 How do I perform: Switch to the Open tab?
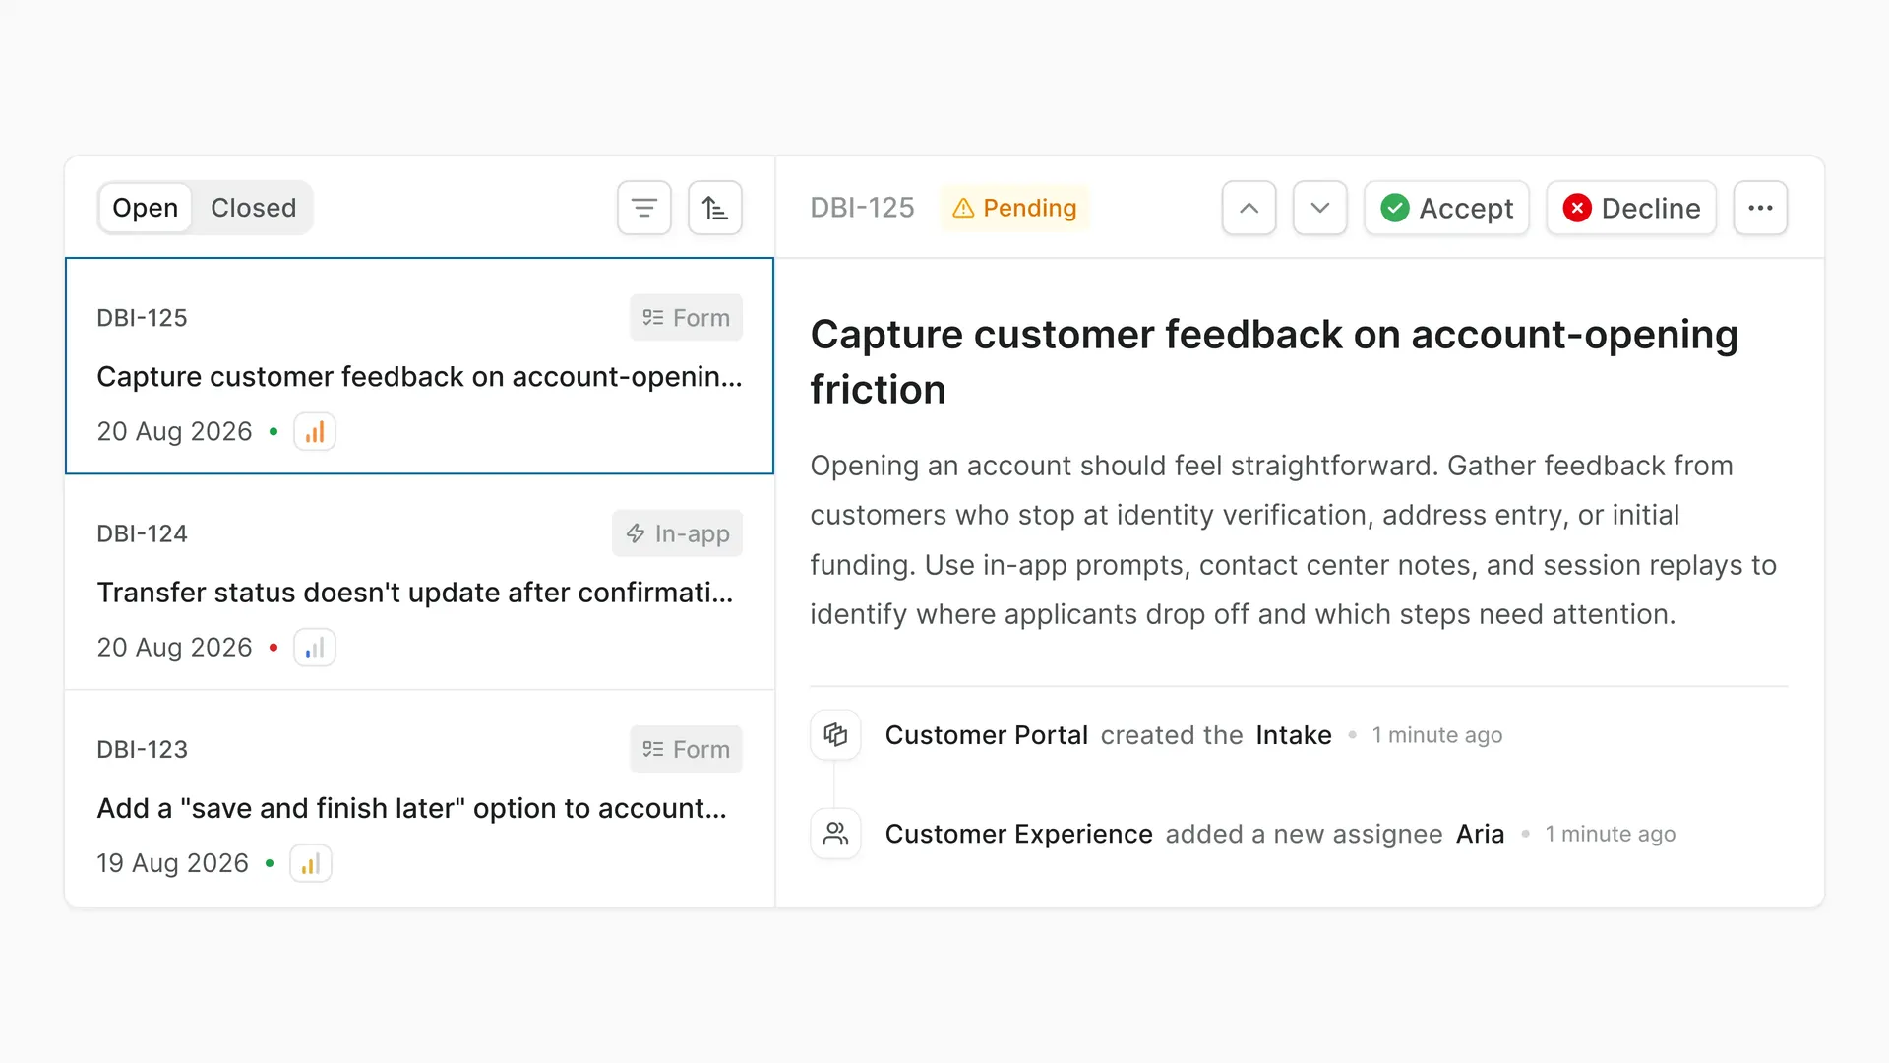(x=146, y=208)
